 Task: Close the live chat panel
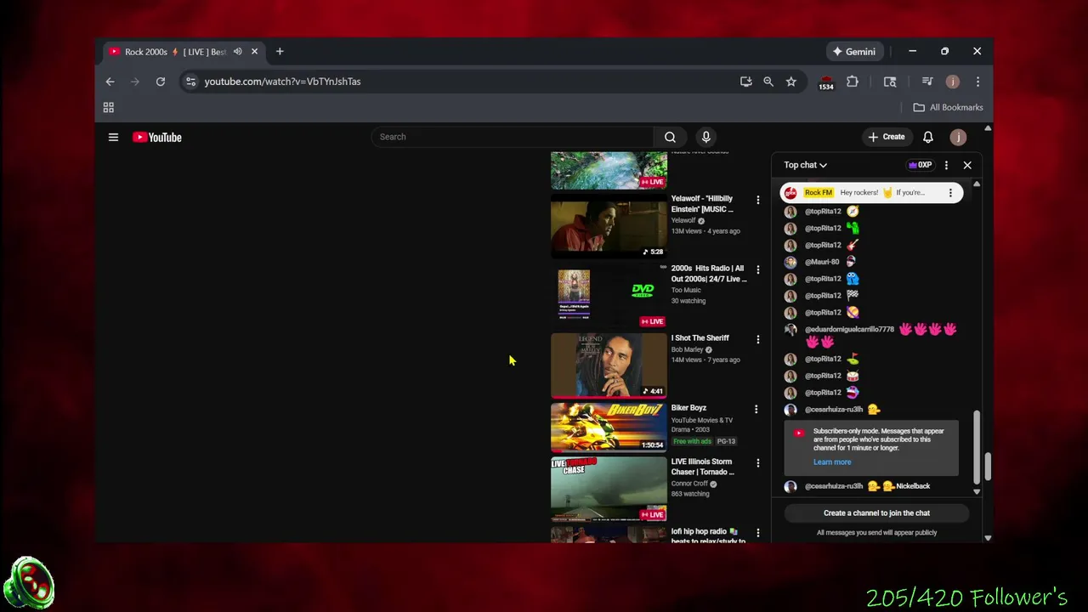(967, 165)
